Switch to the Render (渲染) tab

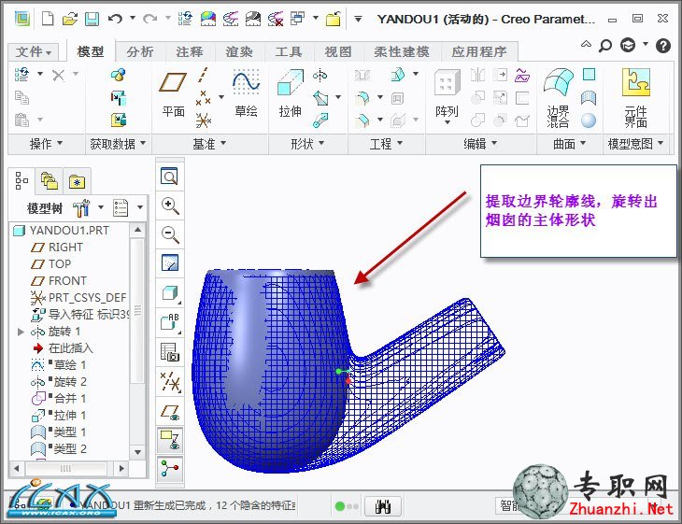239,51
